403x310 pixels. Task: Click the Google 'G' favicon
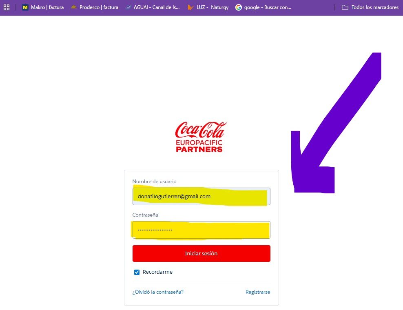[x=239, y=7]
